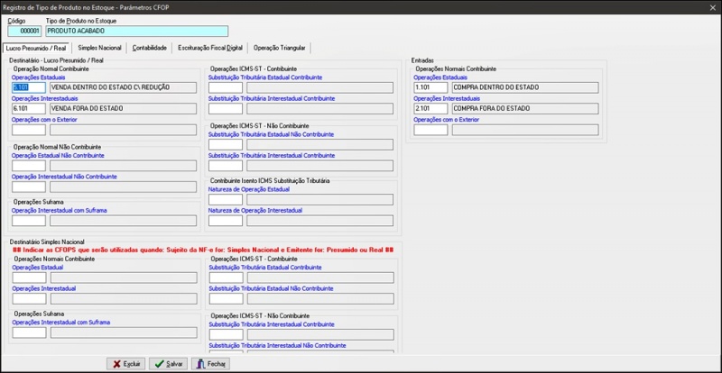Click COMPRA DENTRO DO ESTADO description field
722x373 pixels.
[525, 87]
